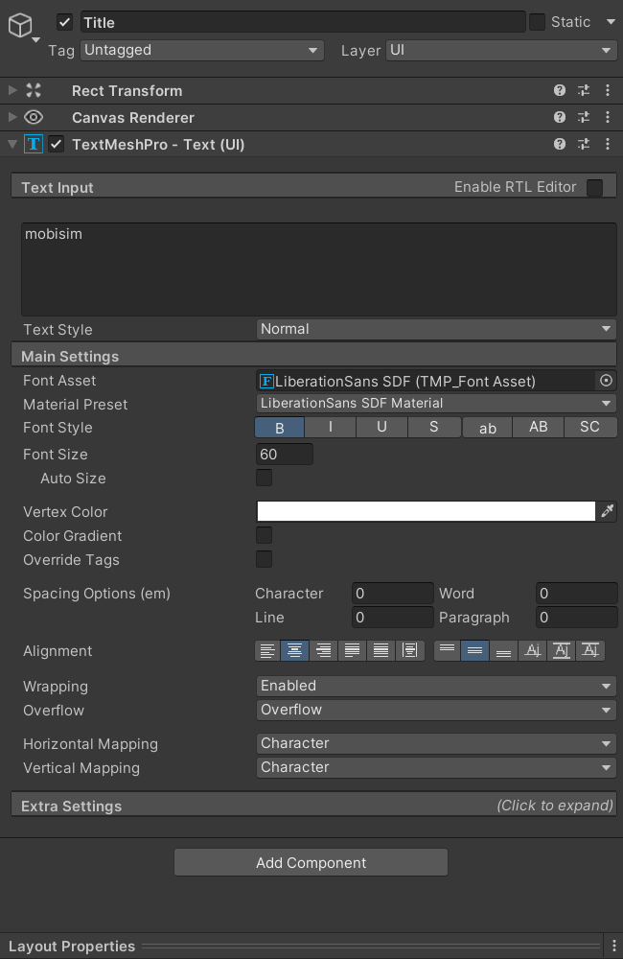Select baseline vertical alignment
The height and width of the screenshot is (959, 623).
pyautogui.click(x=533, y=651)
